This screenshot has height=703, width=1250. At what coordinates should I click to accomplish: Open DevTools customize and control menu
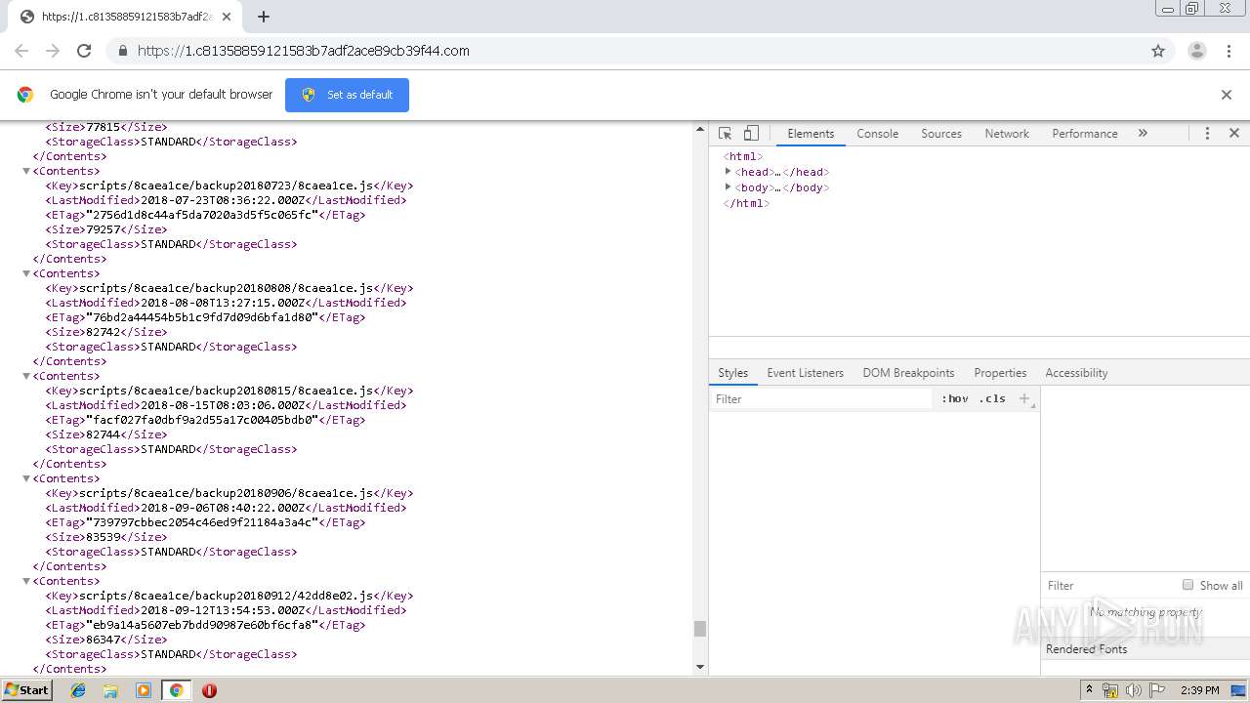(x=1207, y=134)
